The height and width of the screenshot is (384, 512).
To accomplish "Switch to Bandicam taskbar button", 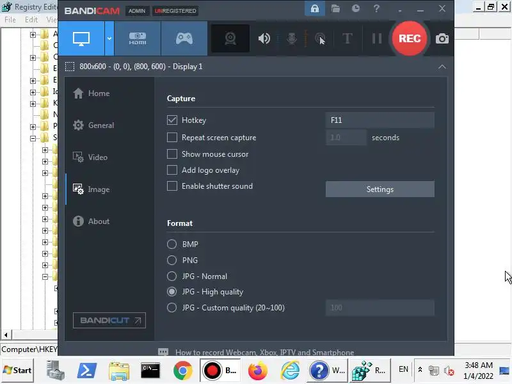I will [220, 371].
